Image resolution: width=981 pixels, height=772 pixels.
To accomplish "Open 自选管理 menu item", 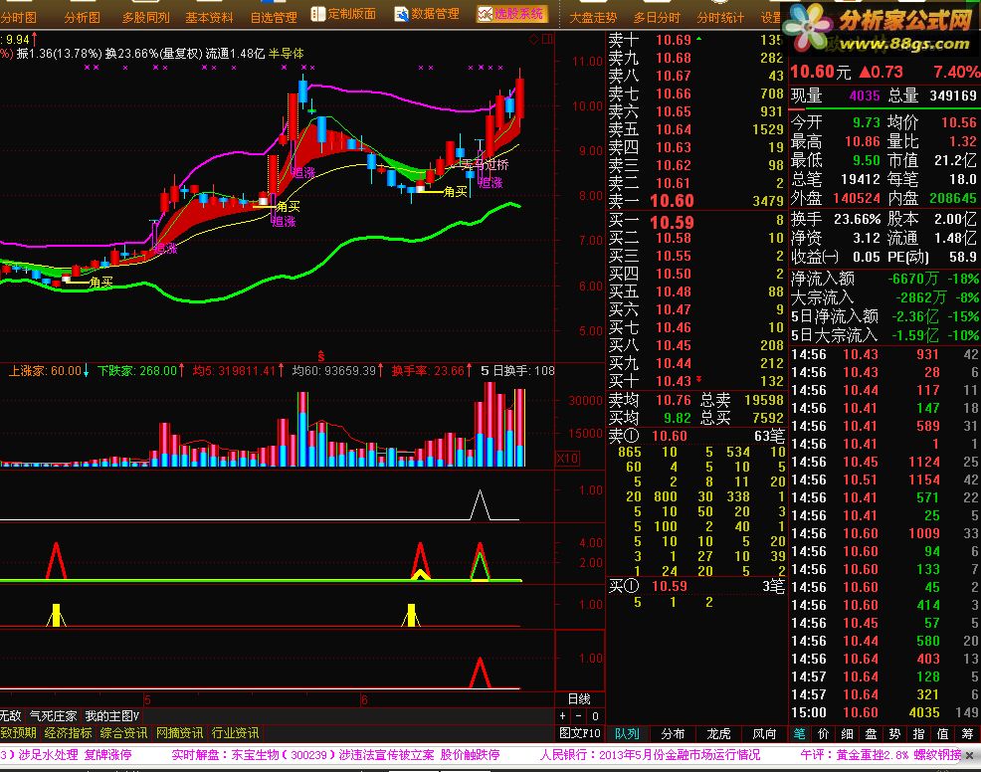I will [274, 18].
